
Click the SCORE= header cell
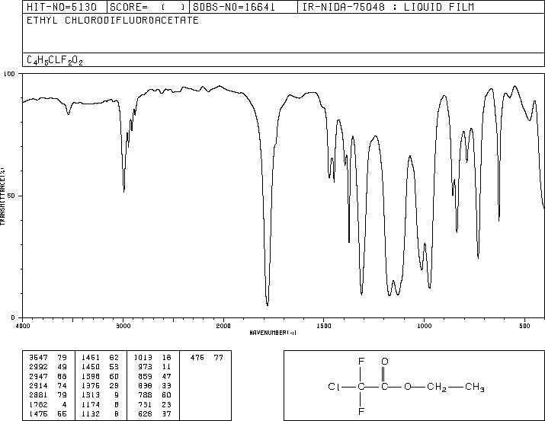[148, 7]
